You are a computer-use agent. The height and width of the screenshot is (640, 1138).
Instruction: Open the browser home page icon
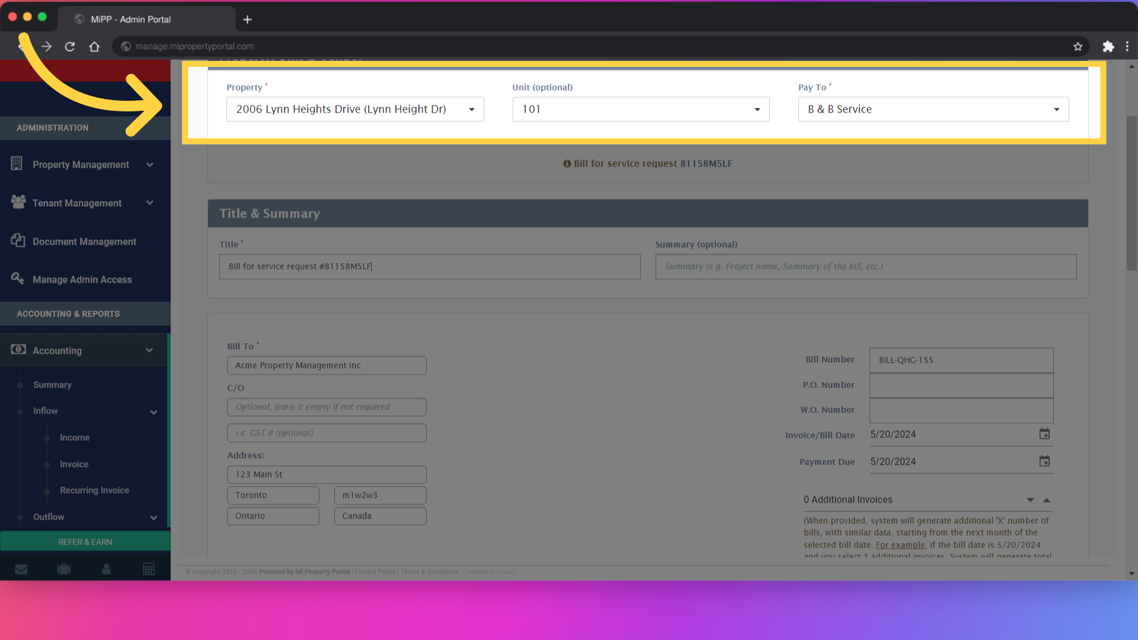tap(94, 46)
